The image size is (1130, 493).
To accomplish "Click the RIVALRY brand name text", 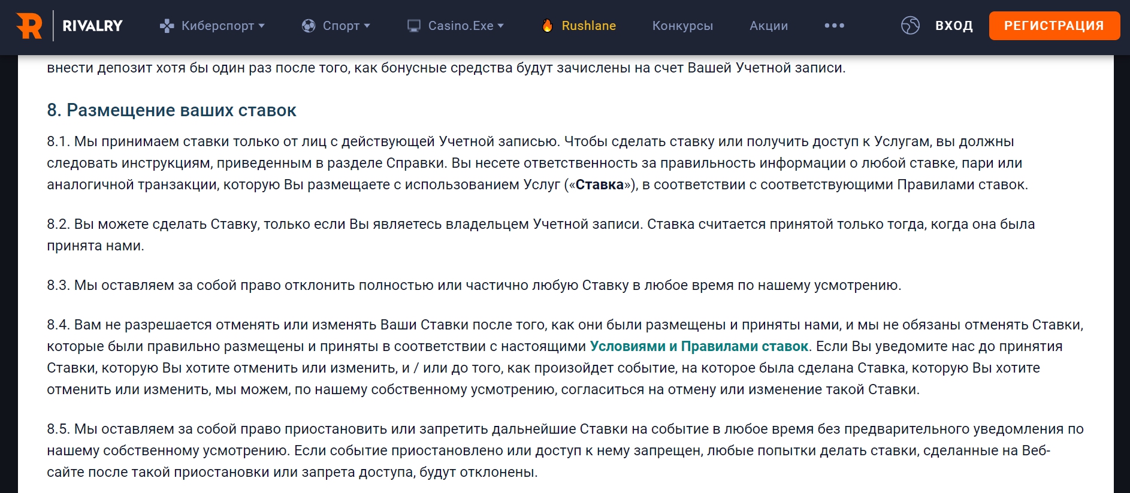I will 92,26.
